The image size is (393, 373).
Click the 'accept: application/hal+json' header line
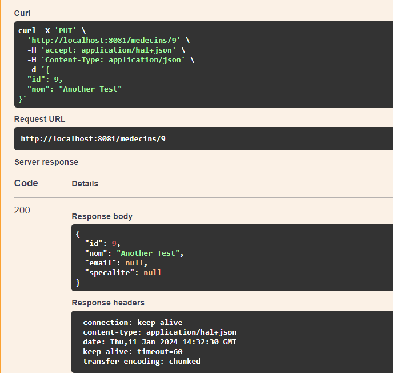point(106,50)
